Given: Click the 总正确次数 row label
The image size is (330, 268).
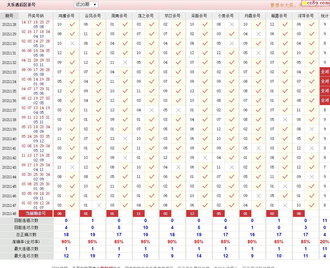Looking at the screenshot, I should tap(26, 235).
